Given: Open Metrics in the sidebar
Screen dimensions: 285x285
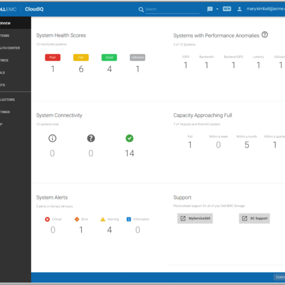Looking at the screenshot, I should [16, 60].
